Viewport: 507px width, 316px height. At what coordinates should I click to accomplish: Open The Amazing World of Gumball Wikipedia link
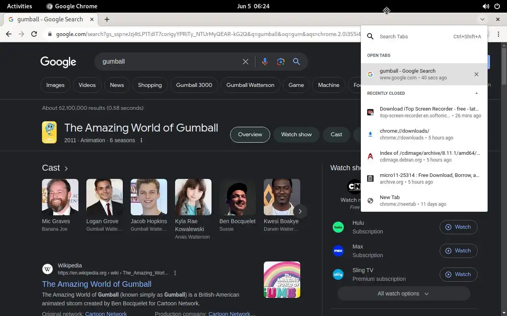(x=97, y=284)
